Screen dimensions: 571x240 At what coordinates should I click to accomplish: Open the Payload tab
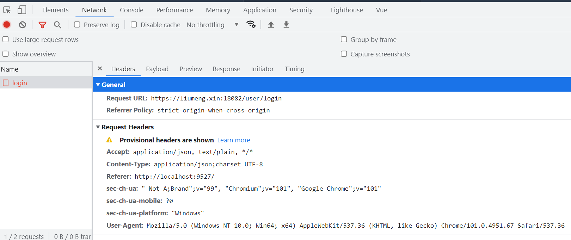tap(157, 69)
